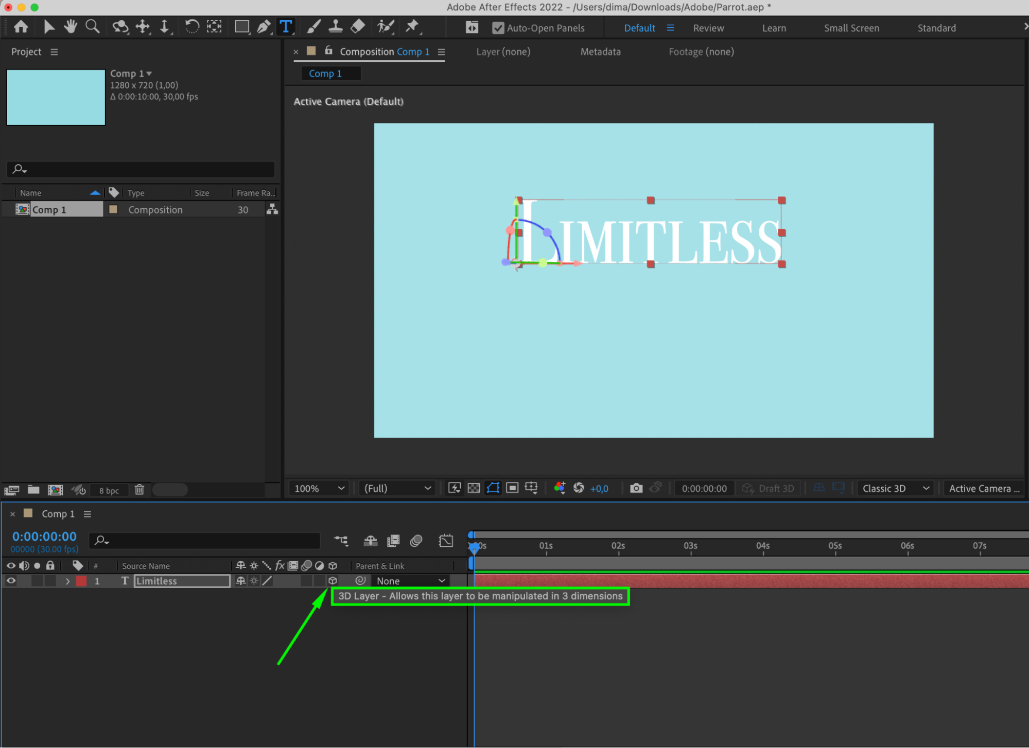Expand the Limitless layer properties
Screen dimensions: 1029x748
(x=67, y=581)
